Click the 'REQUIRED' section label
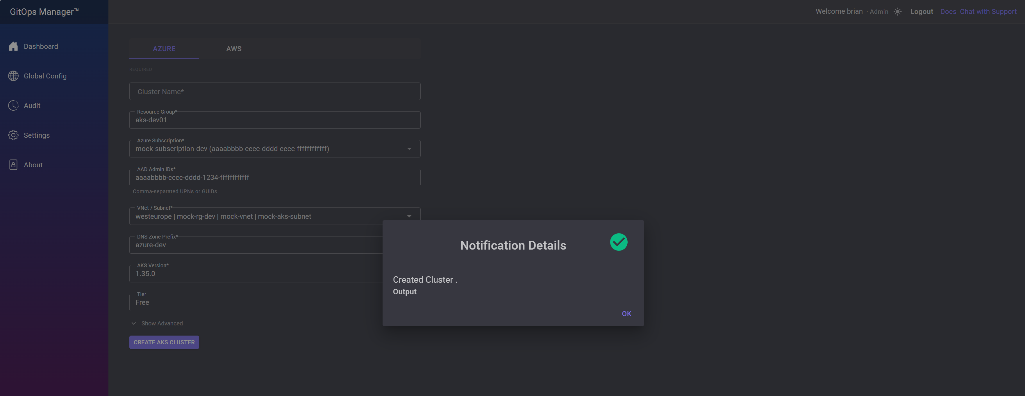 coord(140,69)
